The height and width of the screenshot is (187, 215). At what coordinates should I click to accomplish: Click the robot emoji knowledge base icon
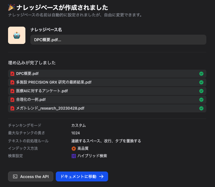pyautogui.click(x=17, y=35)
